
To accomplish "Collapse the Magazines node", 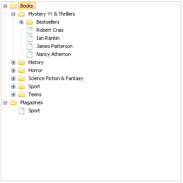I will click(x=5, y=103).
